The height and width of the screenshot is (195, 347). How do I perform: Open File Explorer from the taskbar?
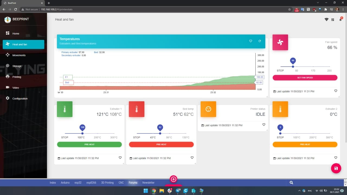[162, 191]
